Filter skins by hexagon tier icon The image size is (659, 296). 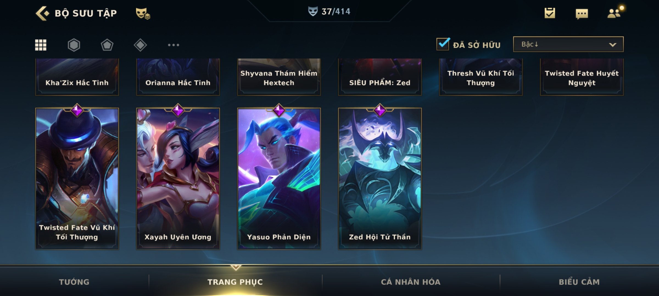(x=74, y=45)
